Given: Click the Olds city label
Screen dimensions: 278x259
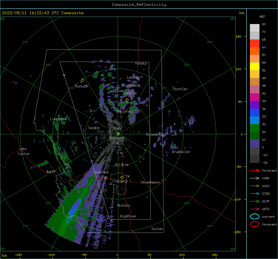Looking at the screenshot, I should [x=118, y=128].
